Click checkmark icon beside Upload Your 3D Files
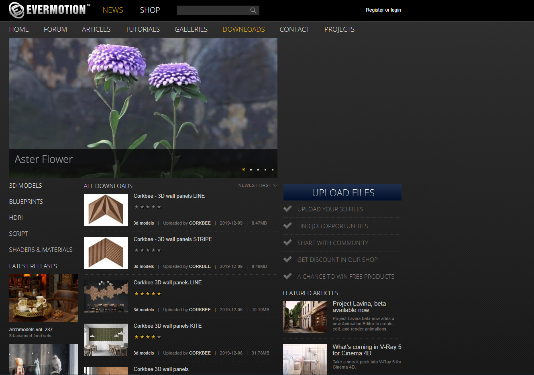This screenshot has height=375, width=534. click(x=287, y=209)
